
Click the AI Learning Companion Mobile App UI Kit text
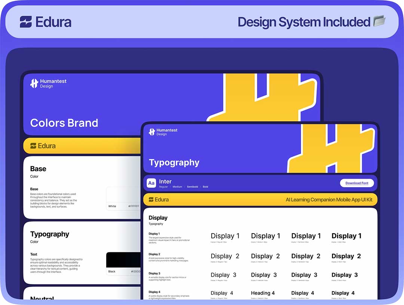click(329, 200)
